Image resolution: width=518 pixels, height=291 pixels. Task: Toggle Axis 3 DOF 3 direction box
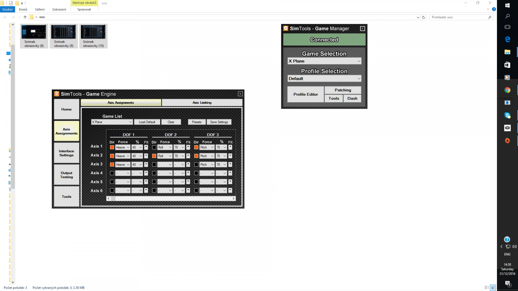196,165
